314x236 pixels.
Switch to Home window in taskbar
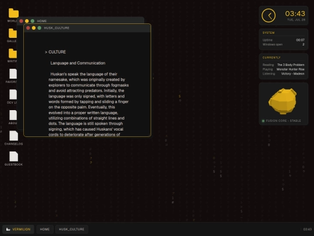[x=45, y=229]
